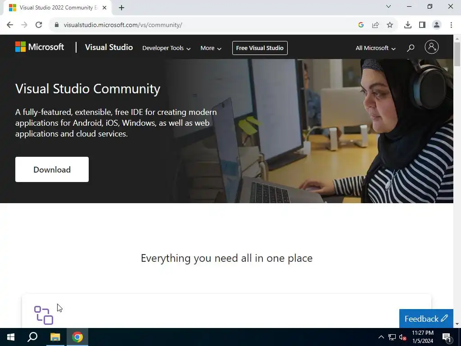The width and height of the screenshot is (461, 346).
Task: Click the muted volume tray icon
Action: click(402, 337)
